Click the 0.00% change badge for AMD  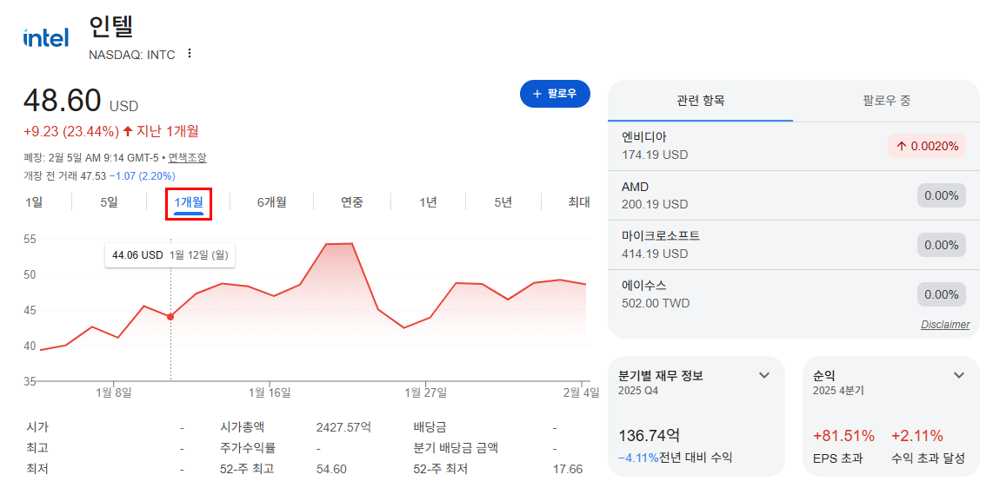click(x=942, y=195)
